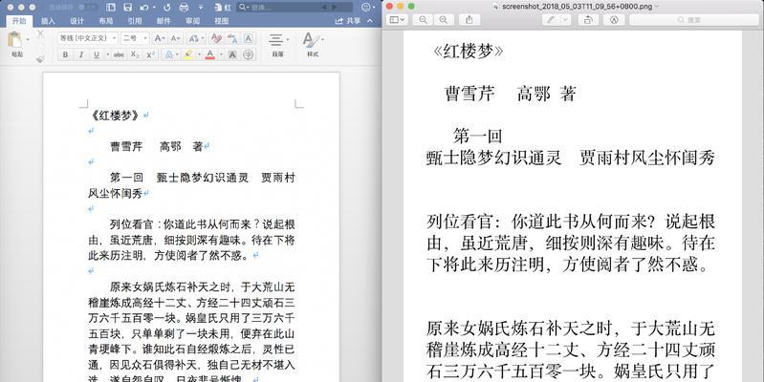Click the Share button in Preview toolbar
This screenshot has width=764, height=382.
469,19
